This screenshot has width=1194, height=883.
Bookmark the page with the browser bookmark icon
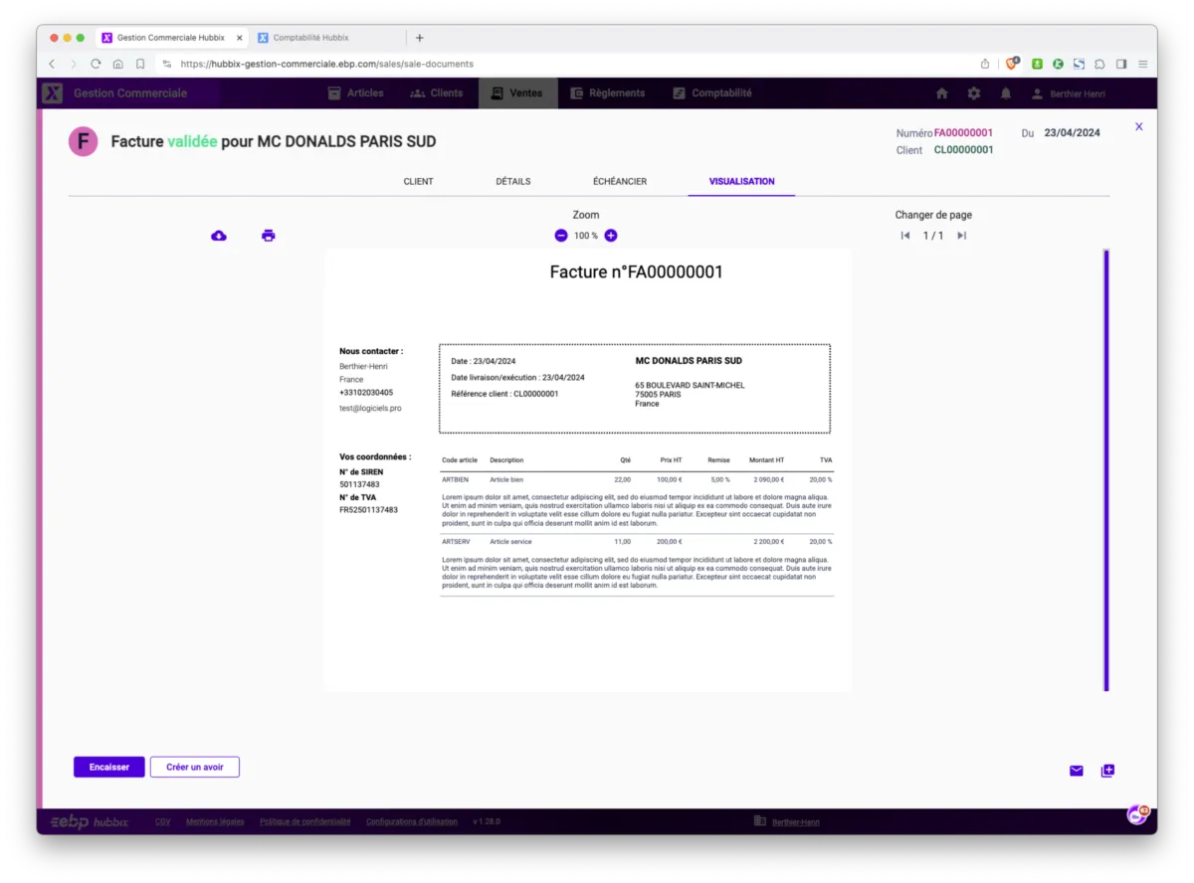(140, 64)
